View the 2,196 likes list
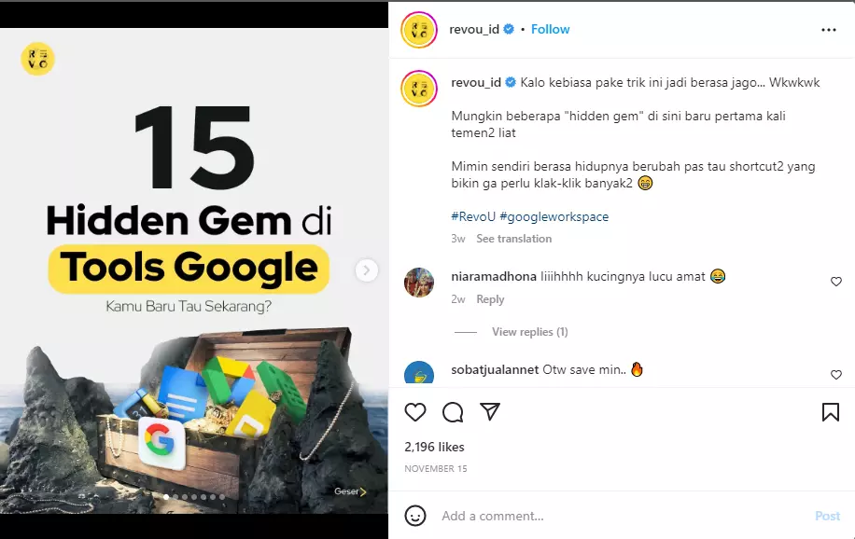The height and width of the screenshot is (539, 855). pyautogui.click(x=434, y=447)
